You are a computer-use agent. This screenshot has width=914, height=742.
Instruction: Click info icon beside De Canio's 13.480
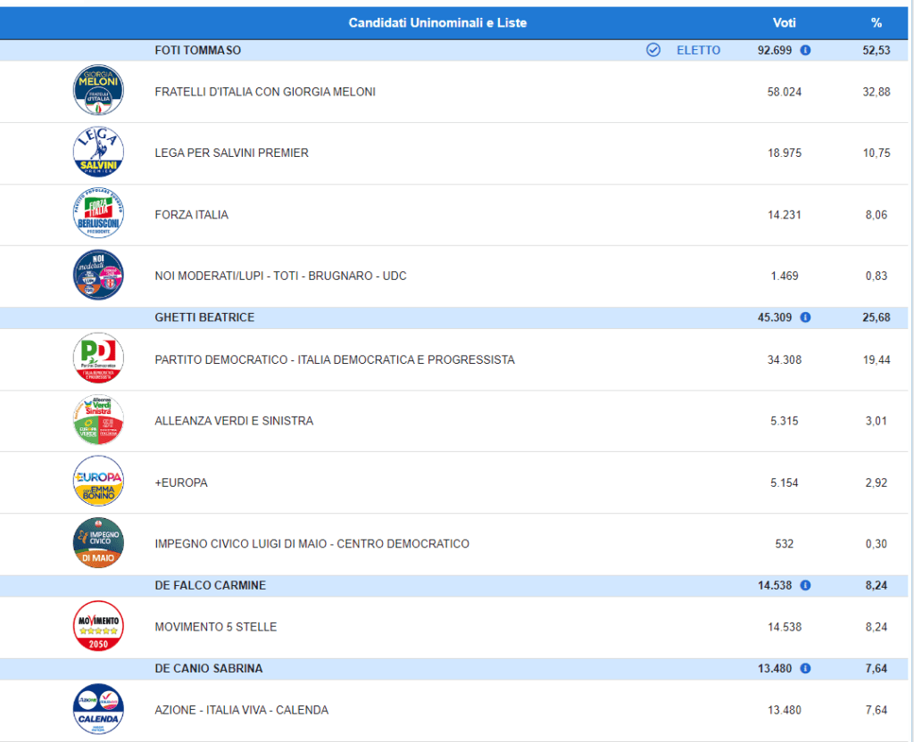(806, 668)
